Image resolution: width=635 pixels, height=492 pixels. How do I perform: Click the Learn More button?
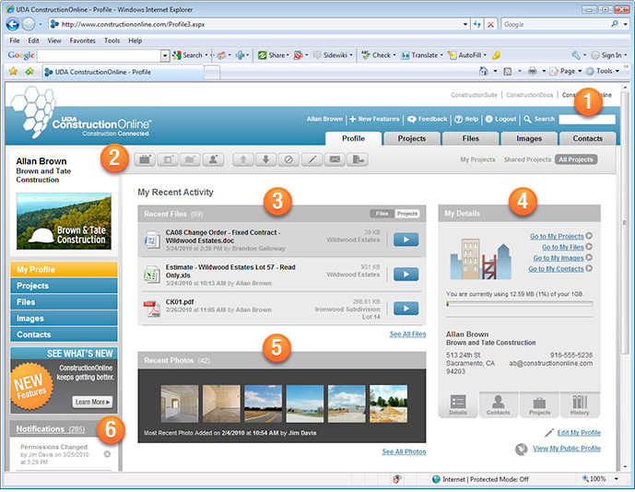point(92,402)
